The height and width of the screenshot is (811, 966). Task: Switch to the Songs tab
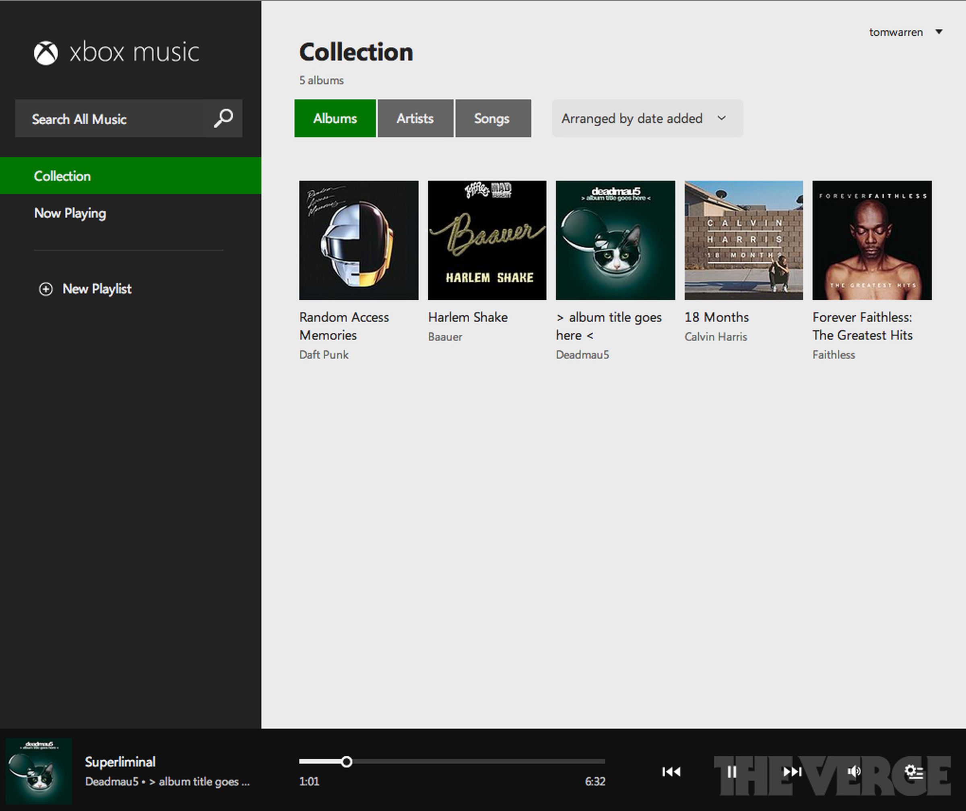click(493, 118)
